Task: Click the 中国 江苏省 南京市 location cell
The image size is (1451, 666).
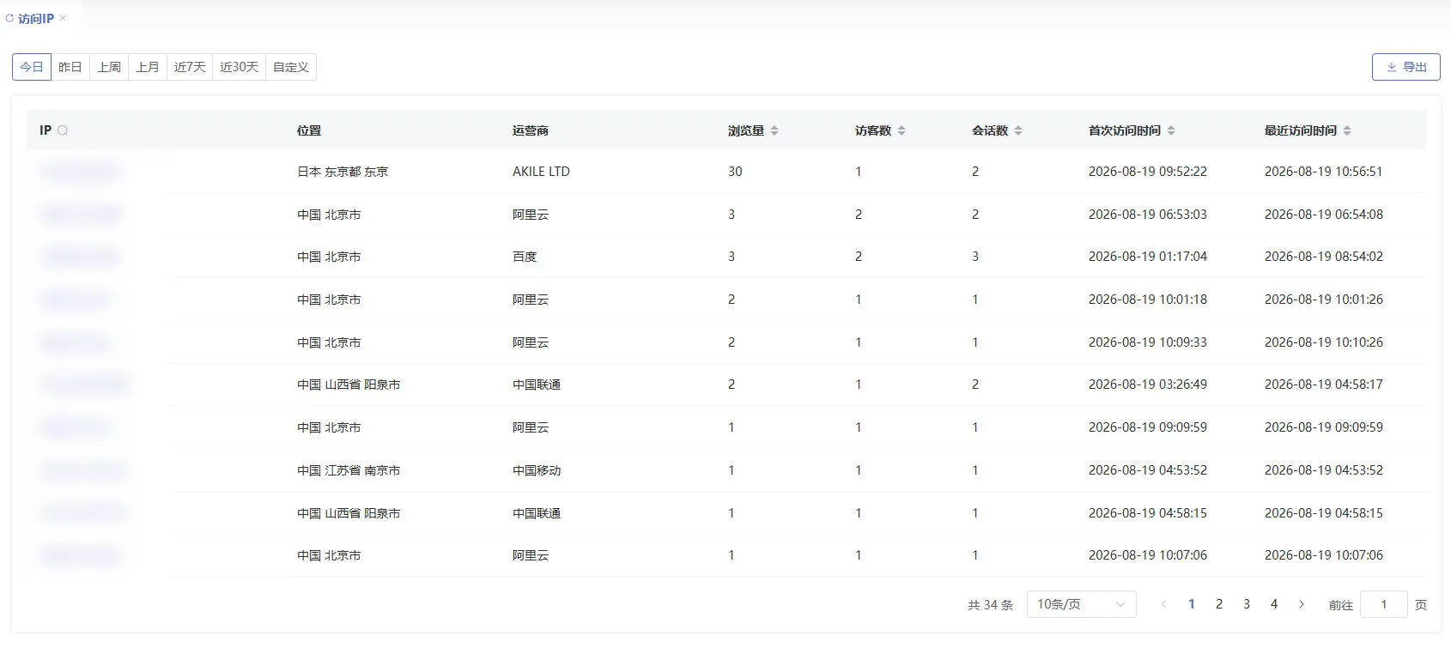Action: (349, 470)
